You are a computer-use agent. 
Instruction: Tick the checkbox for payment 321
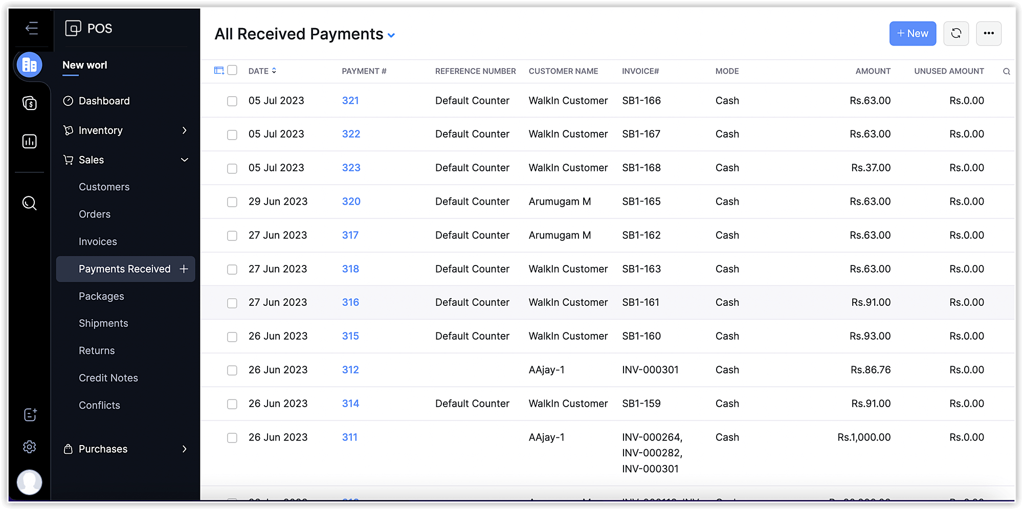tap(232, 101)
